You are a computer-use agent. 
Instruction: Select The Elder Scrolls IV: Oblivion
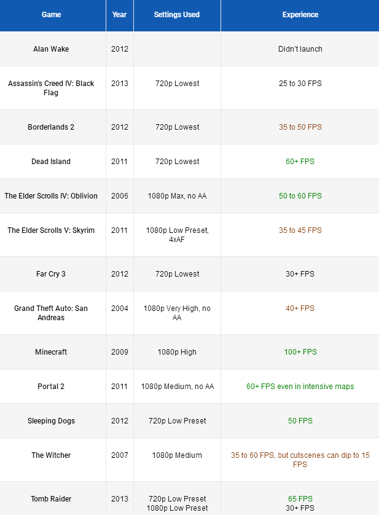[52, 196]
